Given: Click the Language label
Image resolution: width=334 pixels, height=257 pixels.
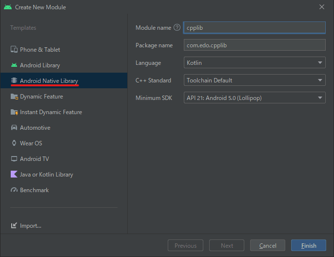Looking at the screenshot, I should tap(148, 63).
